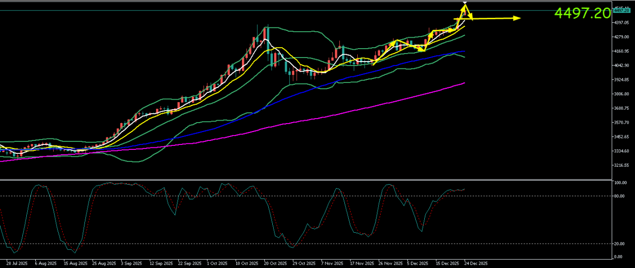635x268 pixels.
Task: Select the blue moving average line end
Action: click(464, 51)
